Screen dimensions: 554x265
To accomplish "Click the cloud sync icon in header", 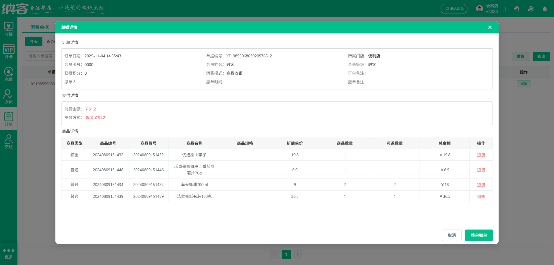I will [531, 9].
